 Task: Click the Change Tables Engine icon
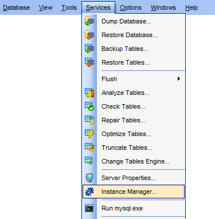tap(89, 161)
